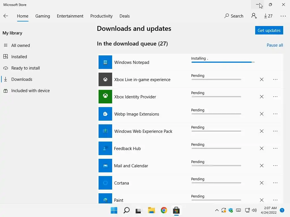Click the Windows Notepad installing progress bar
Image resolution: width=290 pixels, height=217 pixels.
click(x=223, y=62)
